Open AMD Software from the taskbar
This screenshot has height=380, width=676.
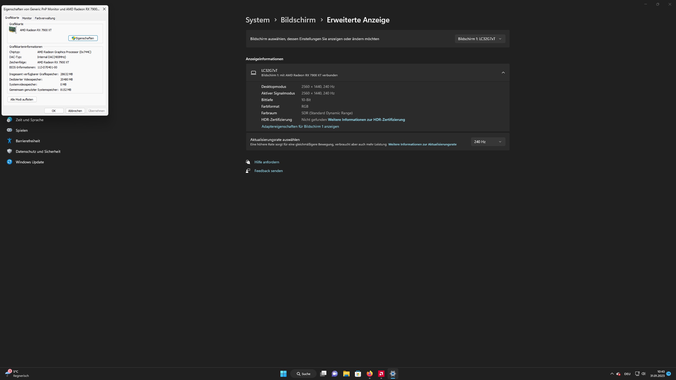(381, 374)
